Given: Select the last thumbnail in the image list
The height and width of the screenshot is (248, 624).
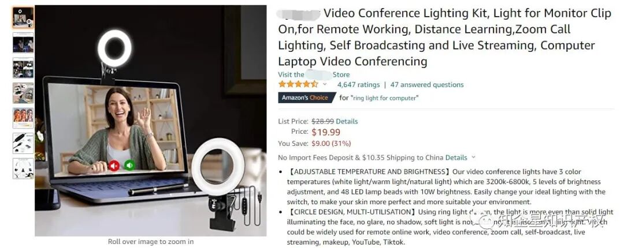Looking at the screenshot, I should point(23,168).
